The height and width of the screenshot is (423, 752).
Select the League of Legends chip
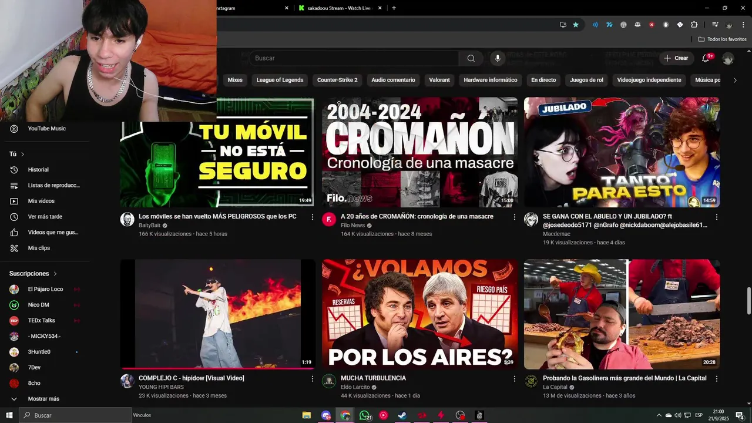click(x=280, y=80)
